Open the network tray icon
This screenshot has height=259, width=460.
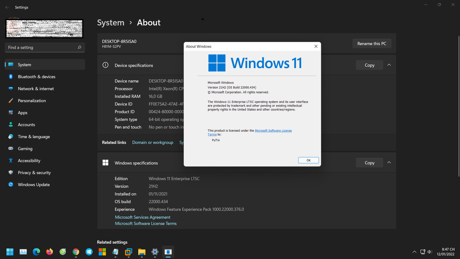pos(423,252)
